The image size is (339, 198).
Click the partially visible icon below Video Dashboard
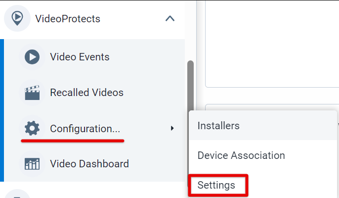click(17, 194)
